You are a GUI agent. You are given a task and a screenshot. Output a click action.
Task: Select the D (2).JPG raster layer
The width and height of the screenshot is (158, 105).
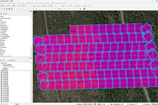click(6, 72)
